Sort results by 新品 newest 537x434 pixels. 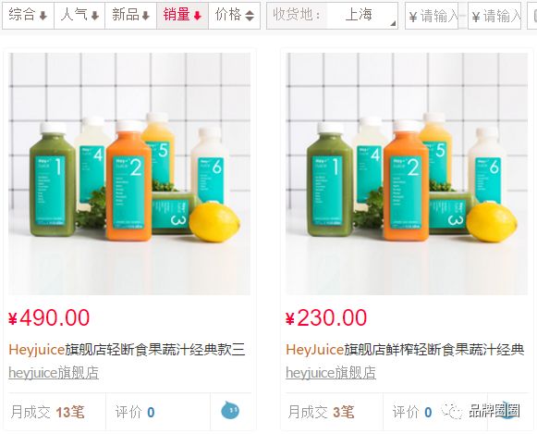[131, 16]
